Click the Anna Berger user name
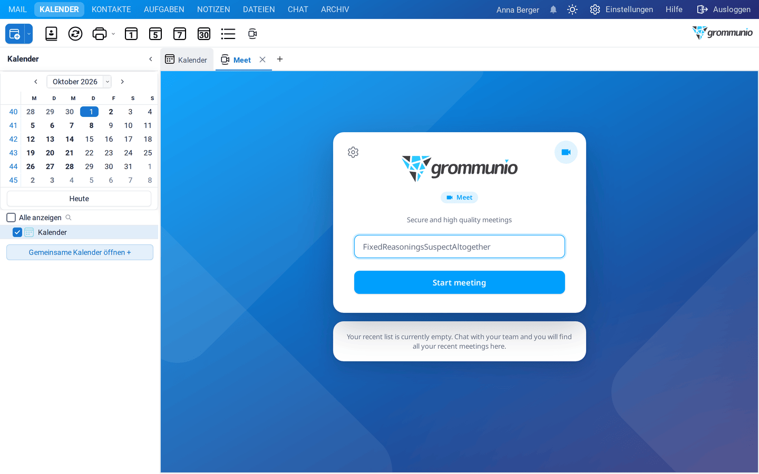The width and height of the screenshot is (759, 474). pyautogui.click(x=518, y=9)
